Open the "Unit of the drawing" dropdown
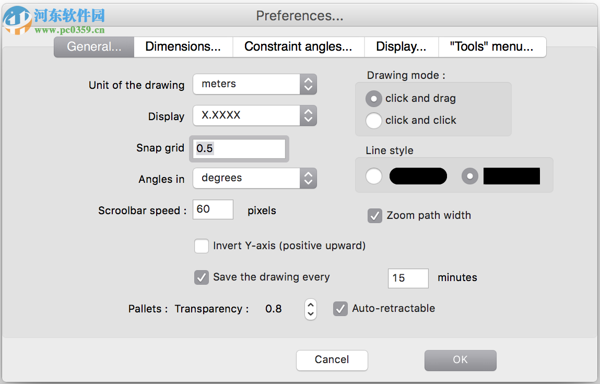The width and height of the screenshot is (600, 384). pyautogui.click(x=255, y=84)
